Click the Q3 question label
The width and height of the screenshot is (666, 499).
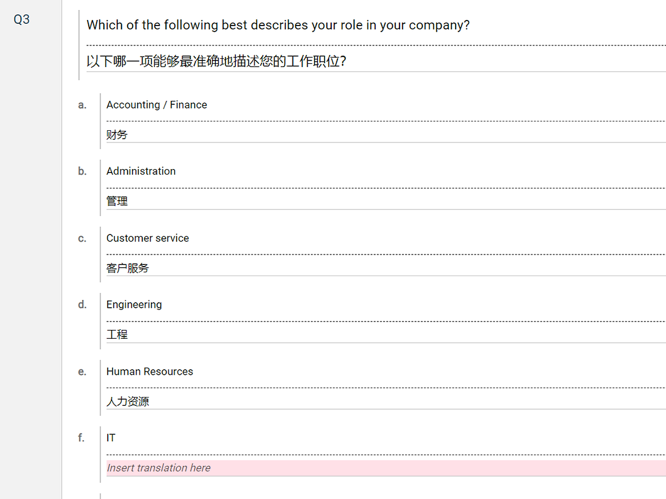tap(22, 20)
